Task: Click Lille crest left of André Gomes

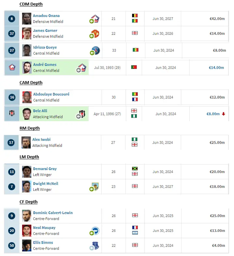Action: click(11, 67)
